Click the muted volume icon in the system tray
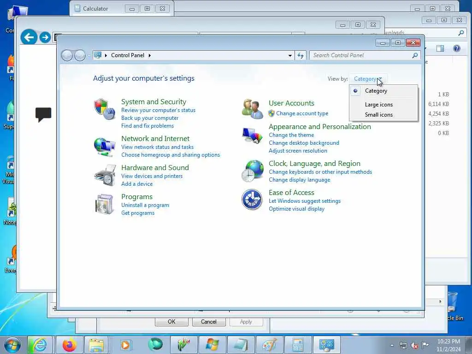This screenshot has width=472, height=354. coord(414,345)
